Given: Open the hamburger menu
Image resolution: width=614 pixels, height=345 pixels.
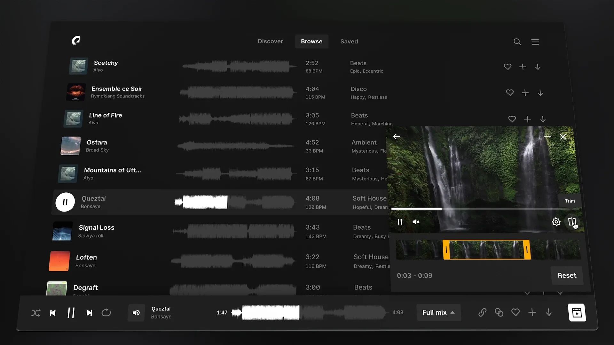Looking at the screenshot, I should (x=535, y=42).
